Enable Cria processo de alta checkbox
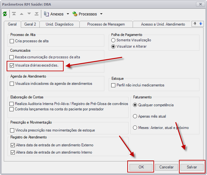The image size is (207, 175). point(12,41)
